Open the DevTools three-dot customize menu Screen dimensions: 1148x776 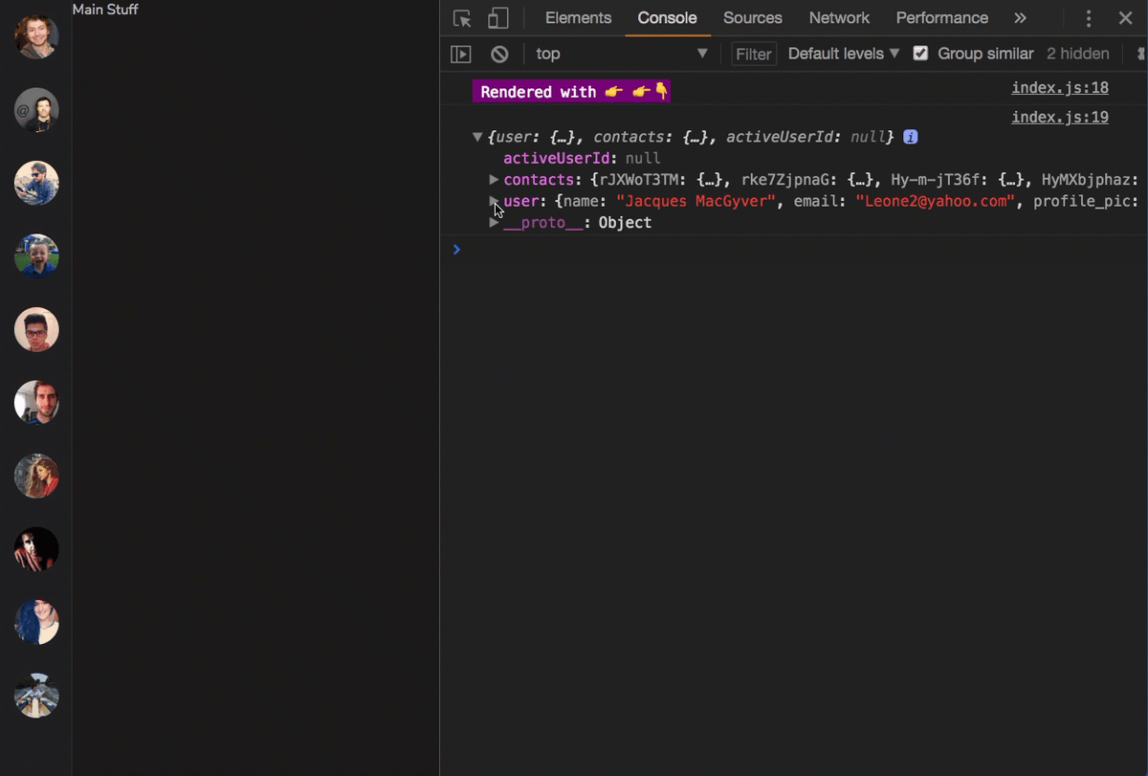pyautogui.click(x=1089, y=18)
